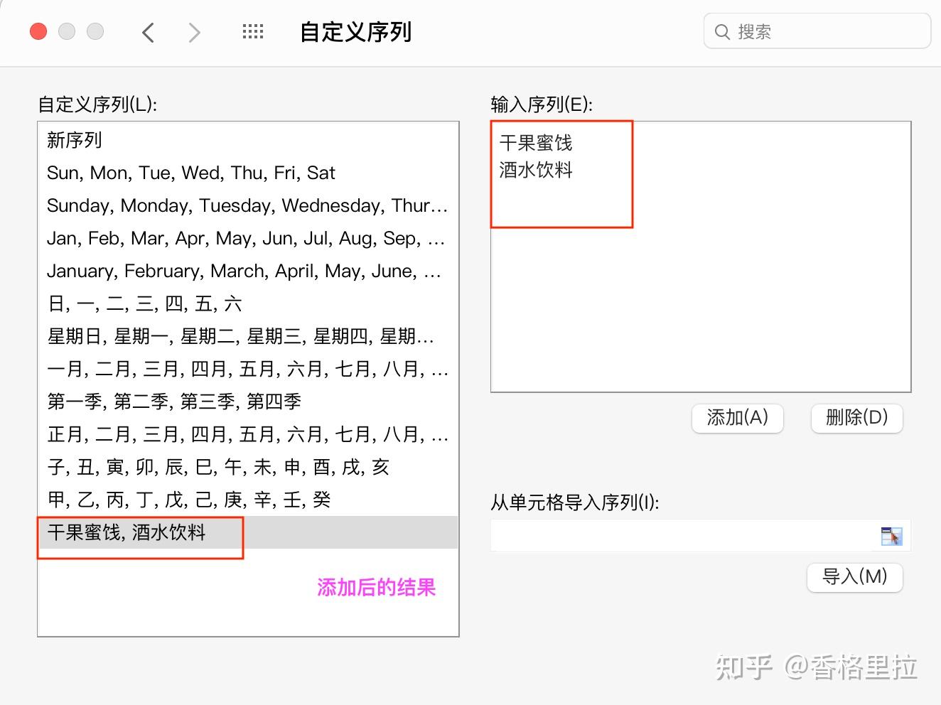Click the search magnifier icon

[x=722, y=32]
